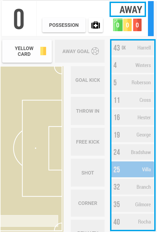Image resolution: width=157 pixels, height=232 pixels.
Task: Select player 4 Winters
Action: tap(133, 65)
